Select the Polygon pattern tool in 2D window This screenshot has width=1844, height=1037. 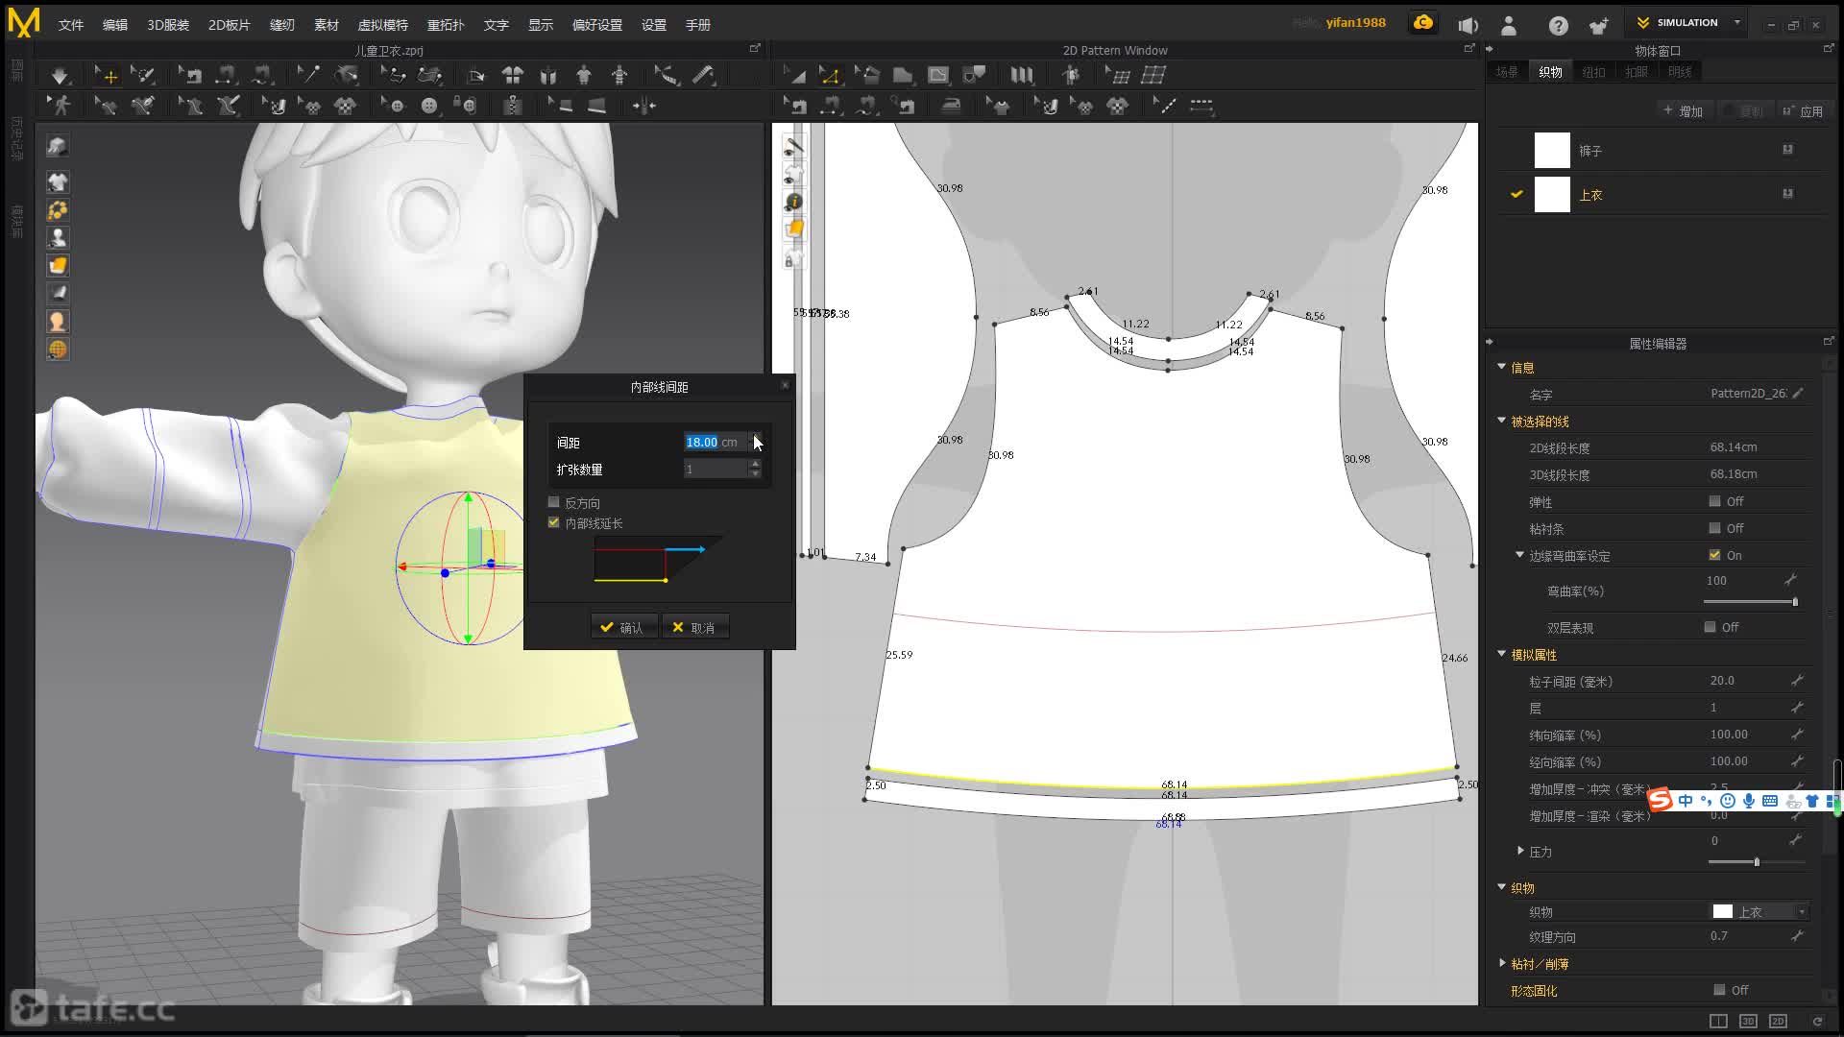(903, 75)
